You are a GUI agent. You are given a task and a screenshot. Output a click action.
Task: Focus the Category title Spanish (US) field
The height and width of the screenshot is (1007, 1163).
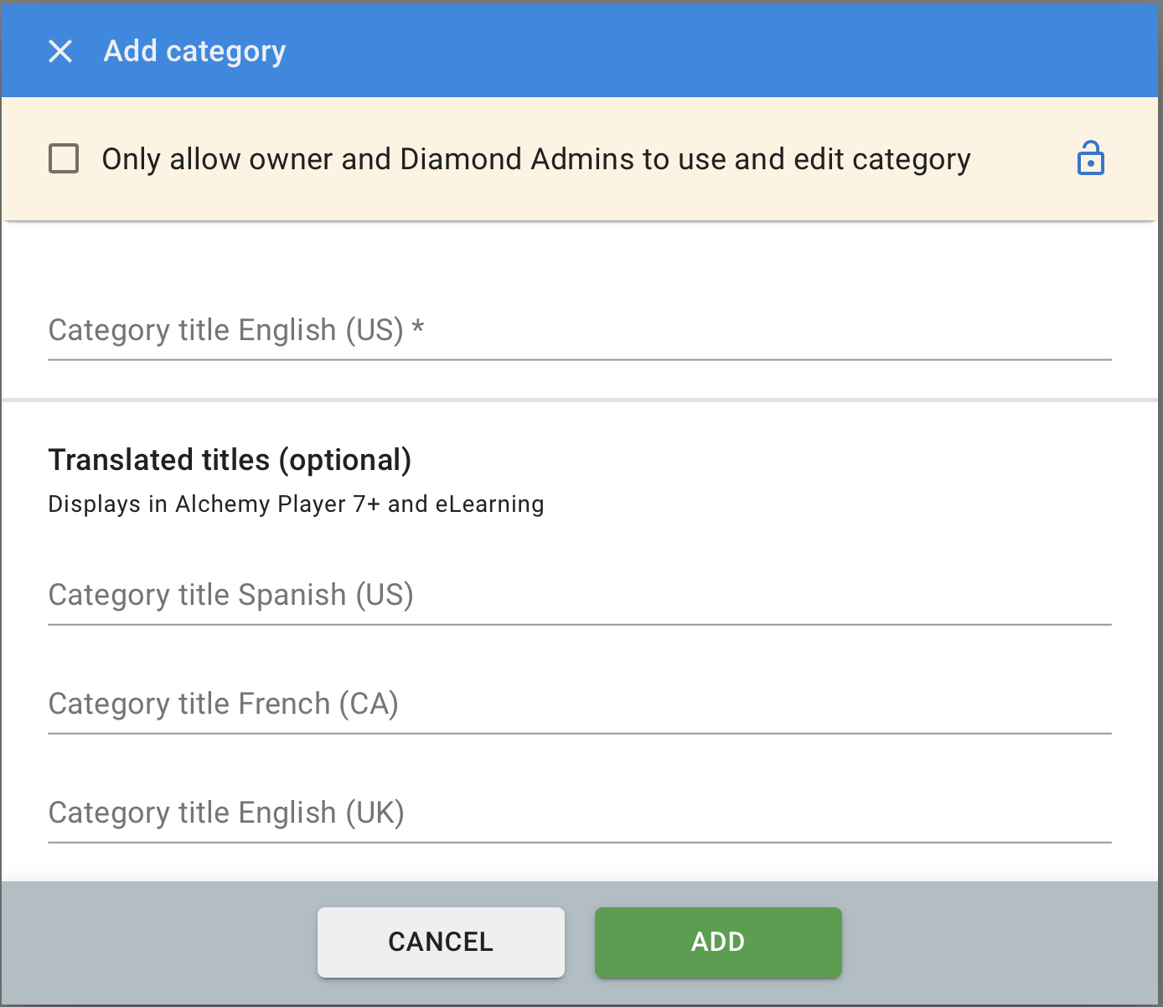pos(579,596)
